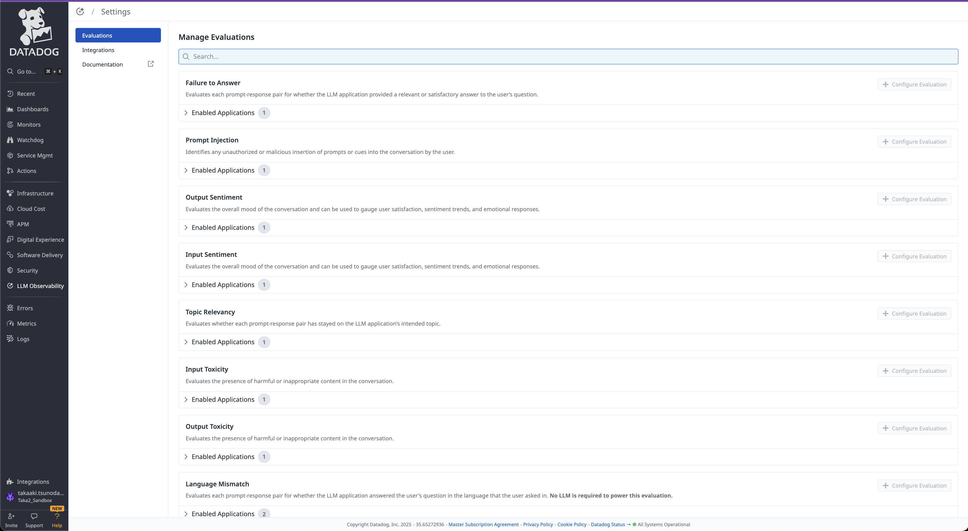The height and width of the screenshot is (531, 968).
Task: Click Configure Evaluation for Output Sentiment
Action: [x=914, y=199]
